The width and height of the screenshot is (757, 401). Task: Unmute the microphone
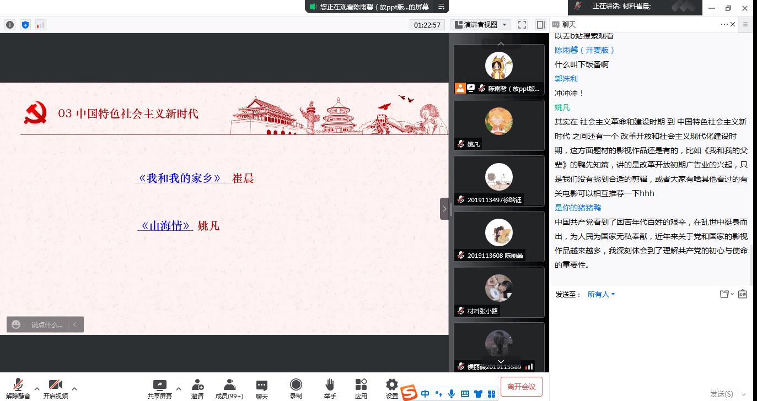[18, 388]
